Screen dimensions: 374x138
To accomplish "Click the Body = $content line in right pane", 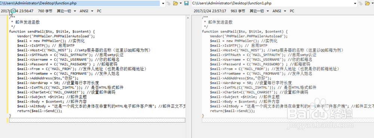I will [245, 101].
